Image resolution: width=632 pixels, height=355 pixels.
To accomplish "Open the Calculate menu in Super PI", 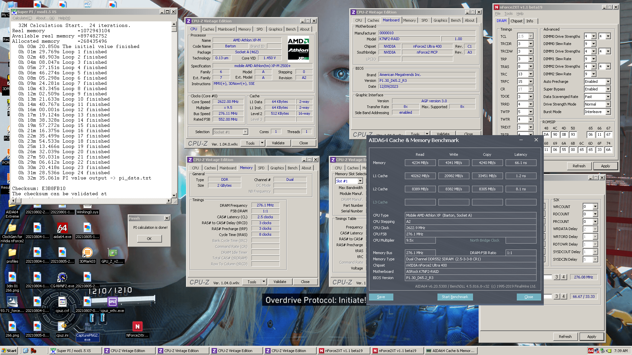I will pyautogui.click(x=22, y=18).
